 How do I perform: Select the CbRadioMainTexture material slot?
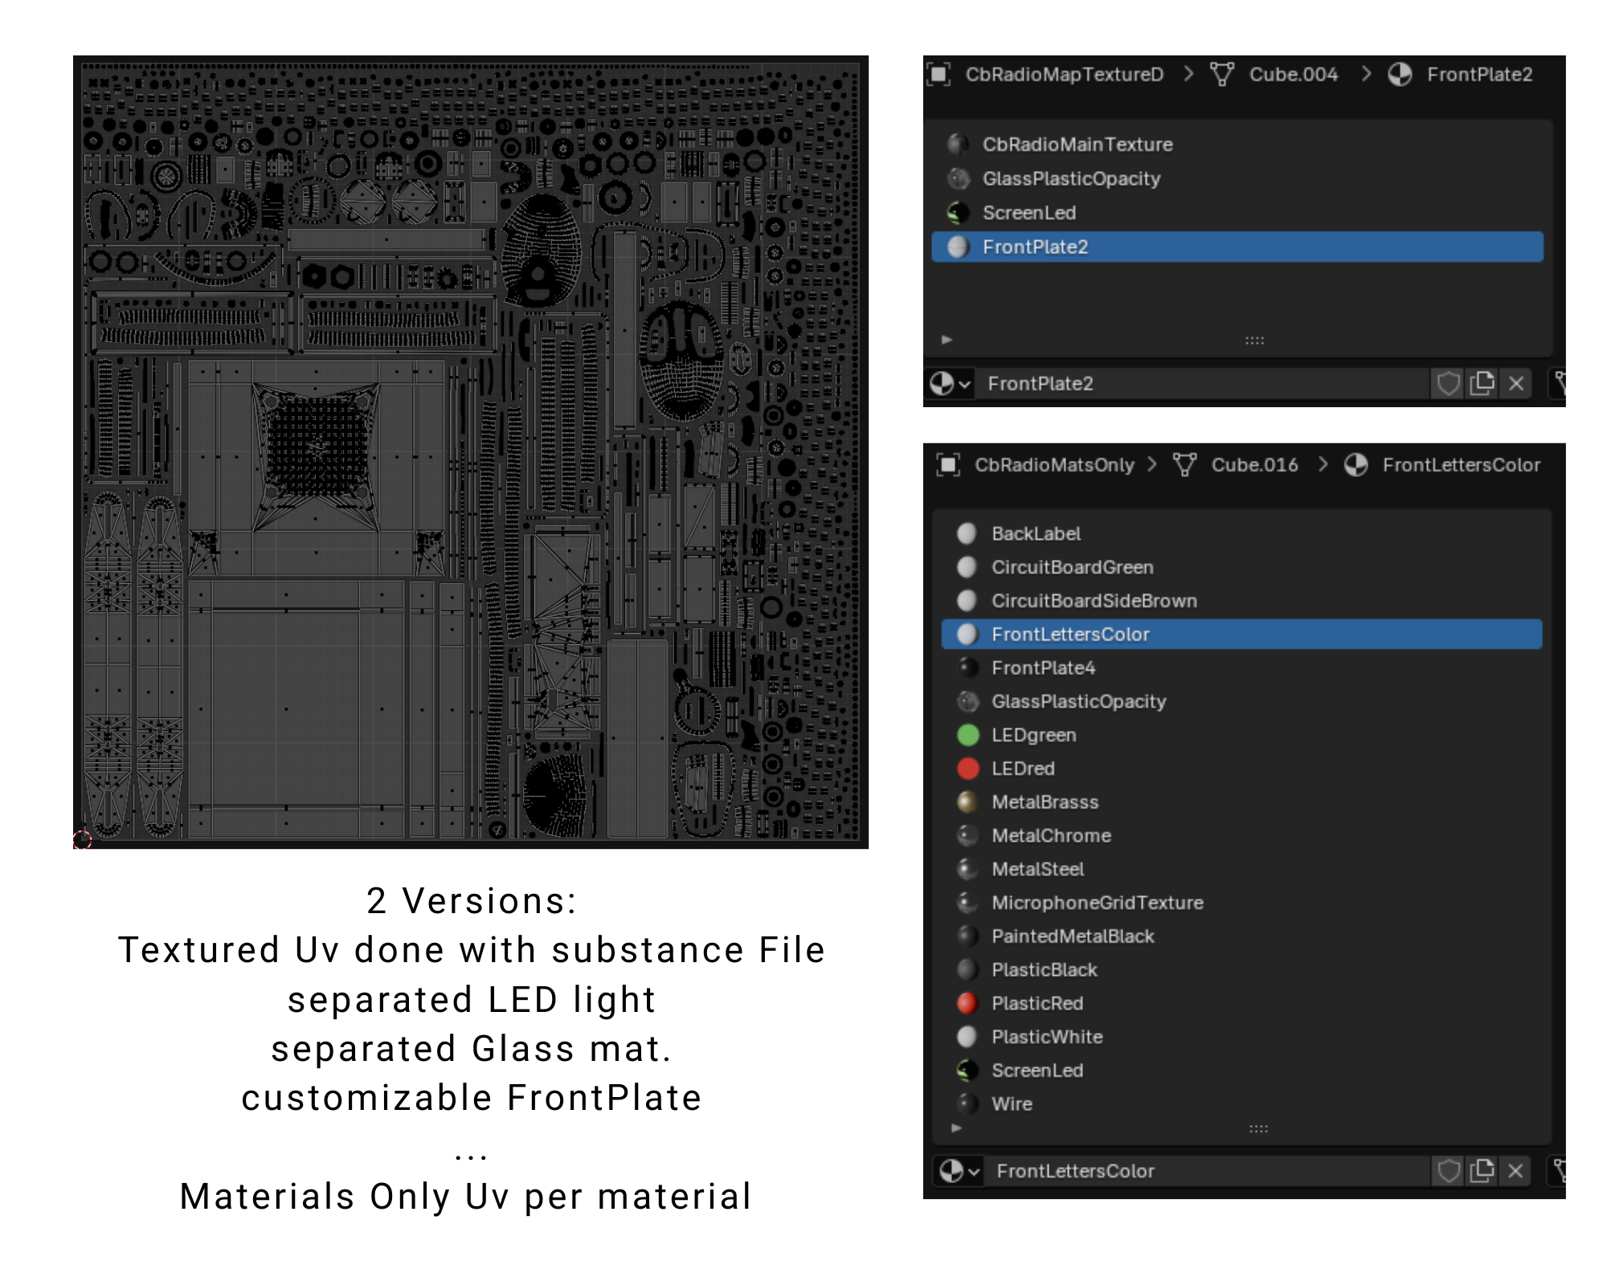point(1077,145)
